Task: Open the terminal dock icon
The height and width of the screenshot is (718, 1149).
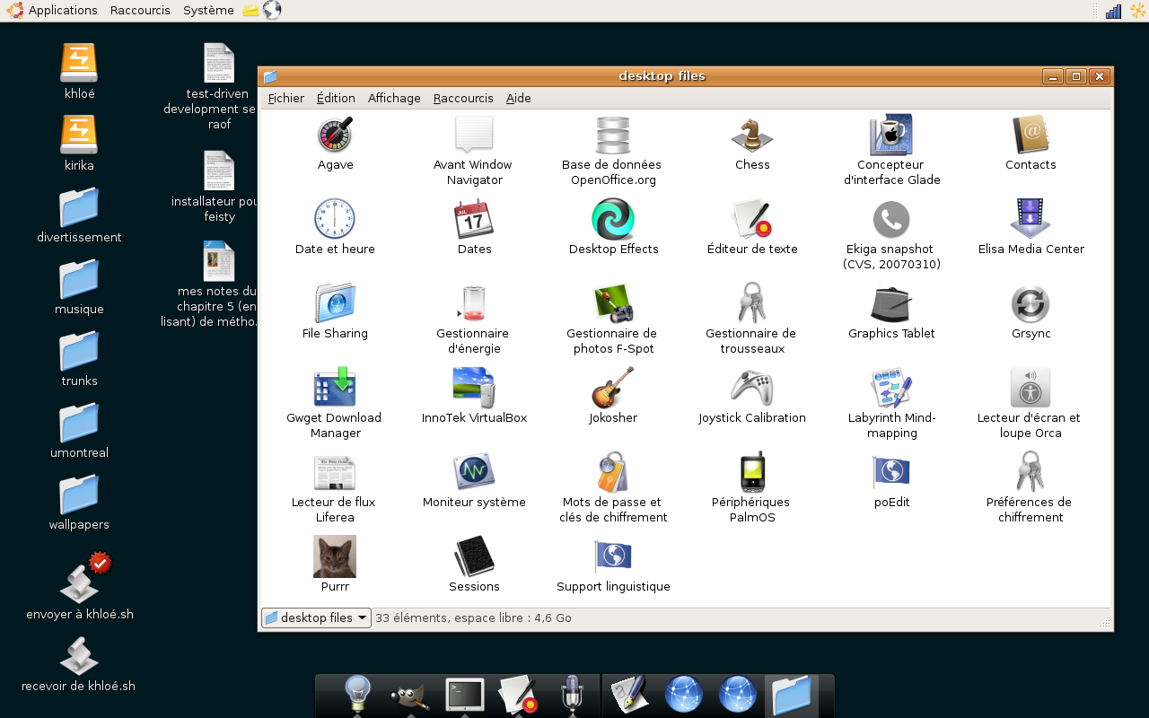Action: (465, 695)
